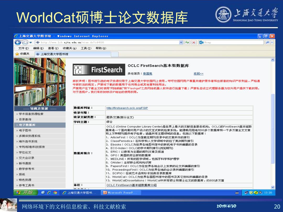283x212 pixels.
Task: Click the magnifier search button
Action: tap(267, 42)
